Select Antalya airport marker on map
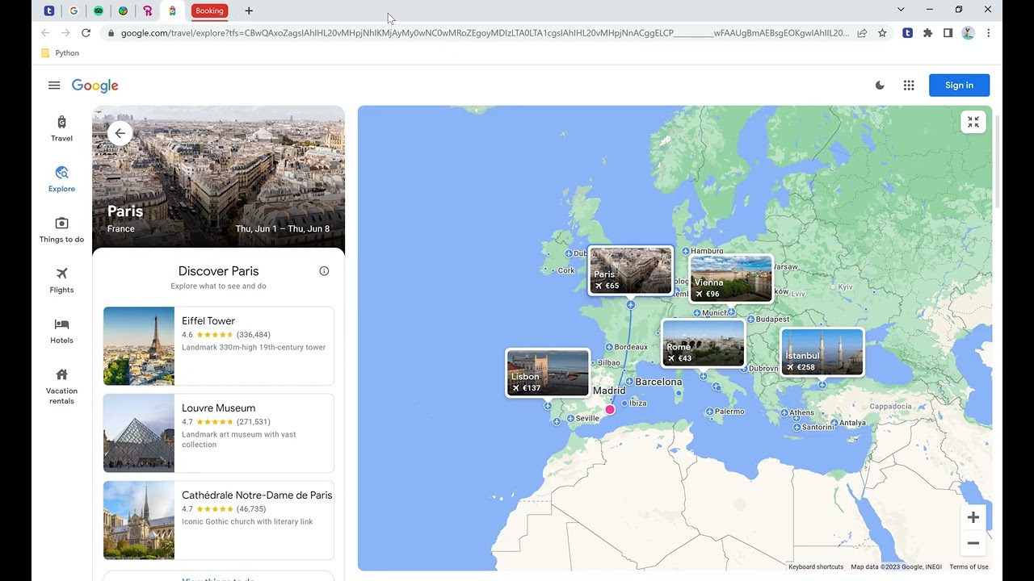The image size is (1034, 581). click(834, 423)
